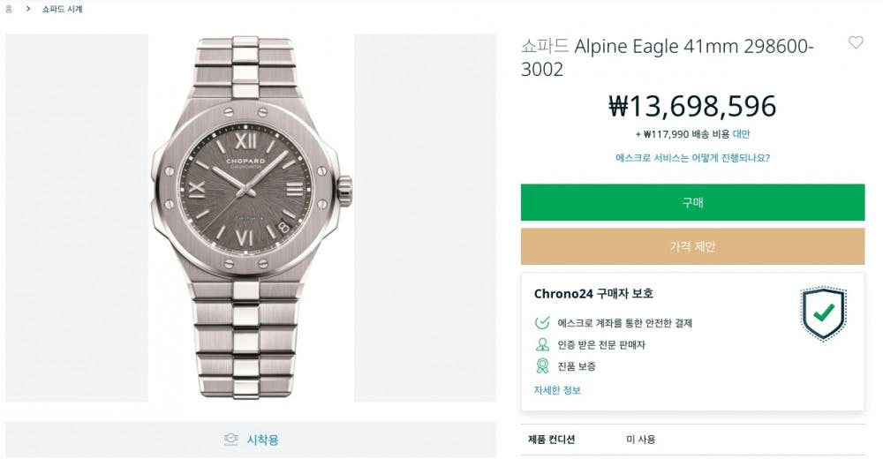Screen dimensions: 883x459
Task: Click the 홈 home breadcrumb link
Action: coord(9,9)
